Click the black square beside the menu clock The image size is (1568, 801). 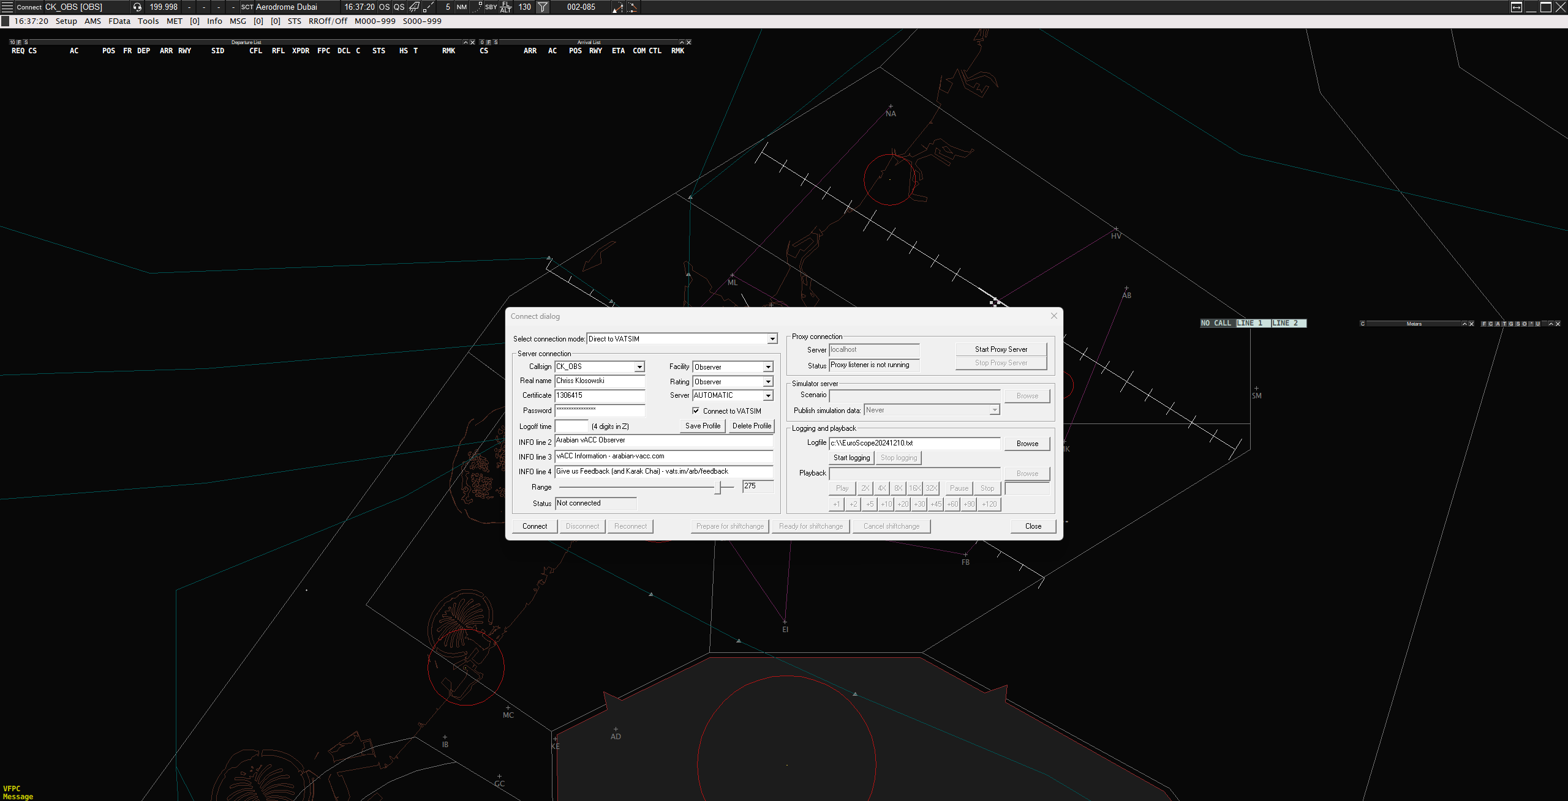[x=6, y=21]
